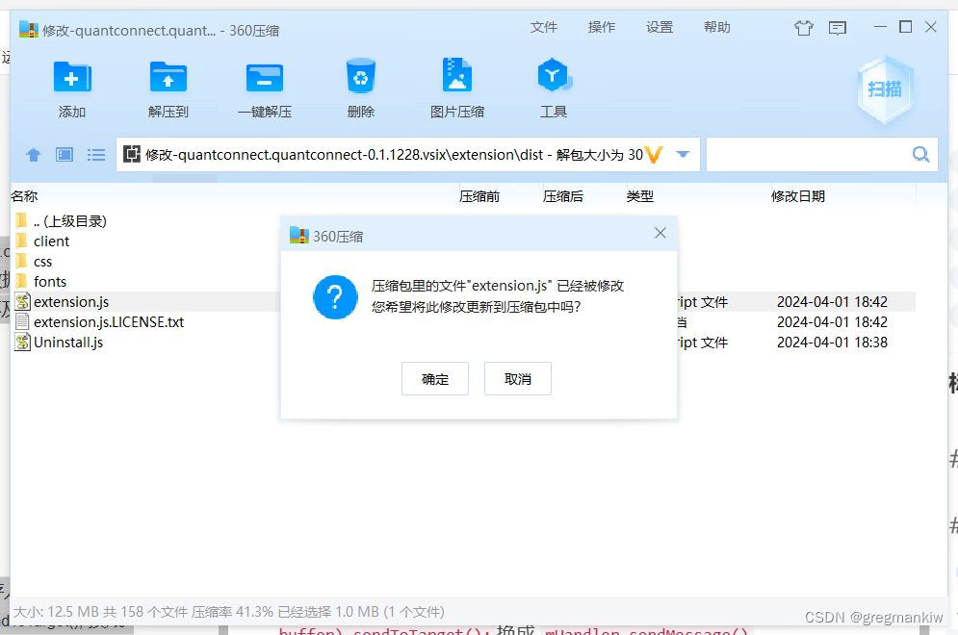Open the skin (shirt) icon in title bar
The height and width of the screenshot is (635, 958).
pyautogui.click(x=803, y=28)
